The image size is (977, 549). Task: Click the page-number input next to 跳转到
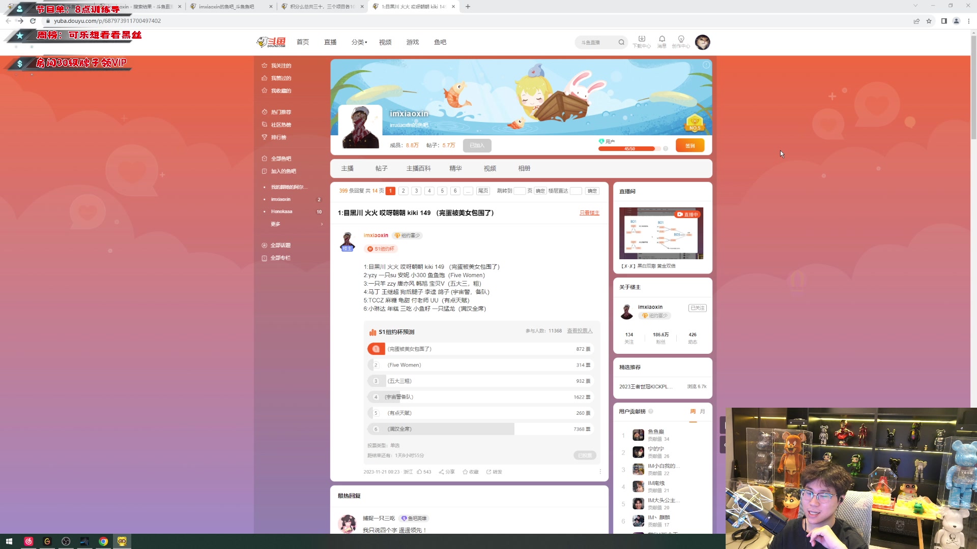520,191
